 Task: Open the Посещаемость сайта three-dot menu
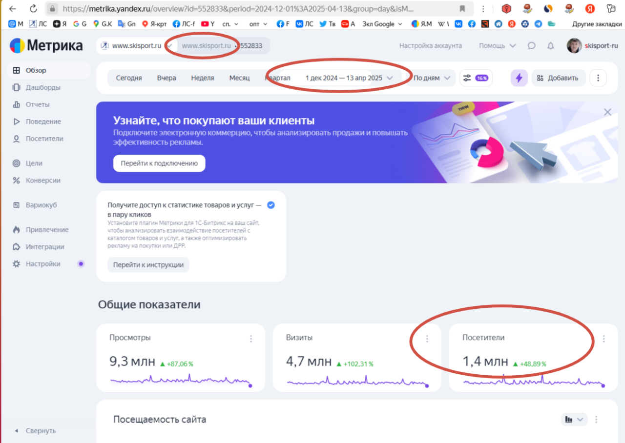pyautogui.click(x=596, y=419)
